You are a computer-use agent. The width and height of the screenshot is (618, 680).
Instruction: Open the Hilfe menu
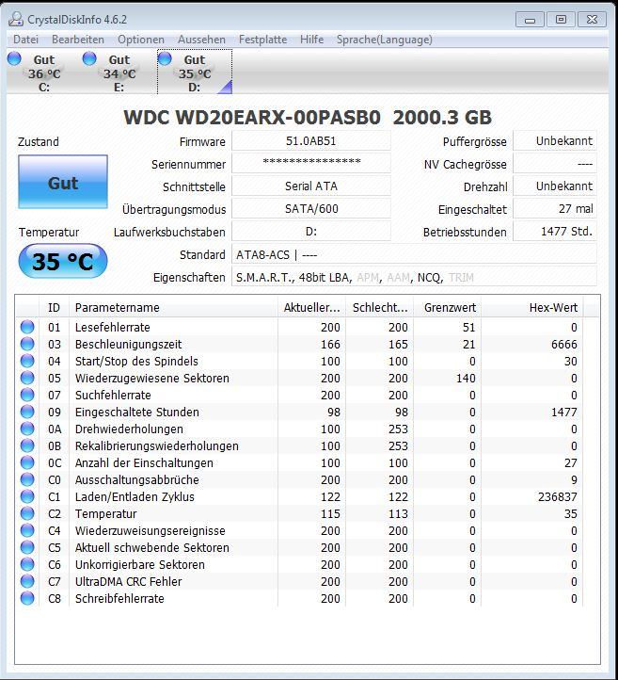[311, 40]
